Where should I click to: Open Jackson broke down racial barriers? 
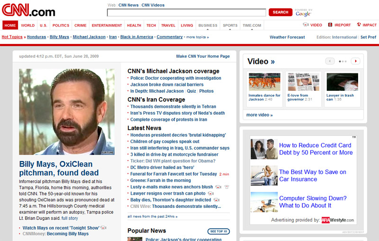coord(167,85)
